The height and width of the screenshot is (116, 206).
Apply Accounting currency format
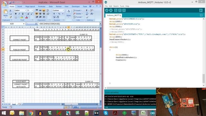[x=54, y=14]
